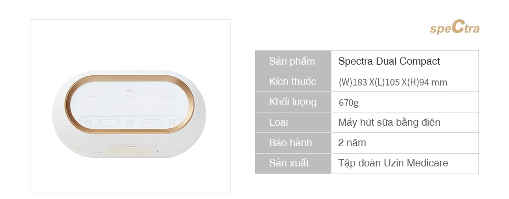509x199 pixels.
Task: Tap the center round power button on the pump
Action: (130, 123)
